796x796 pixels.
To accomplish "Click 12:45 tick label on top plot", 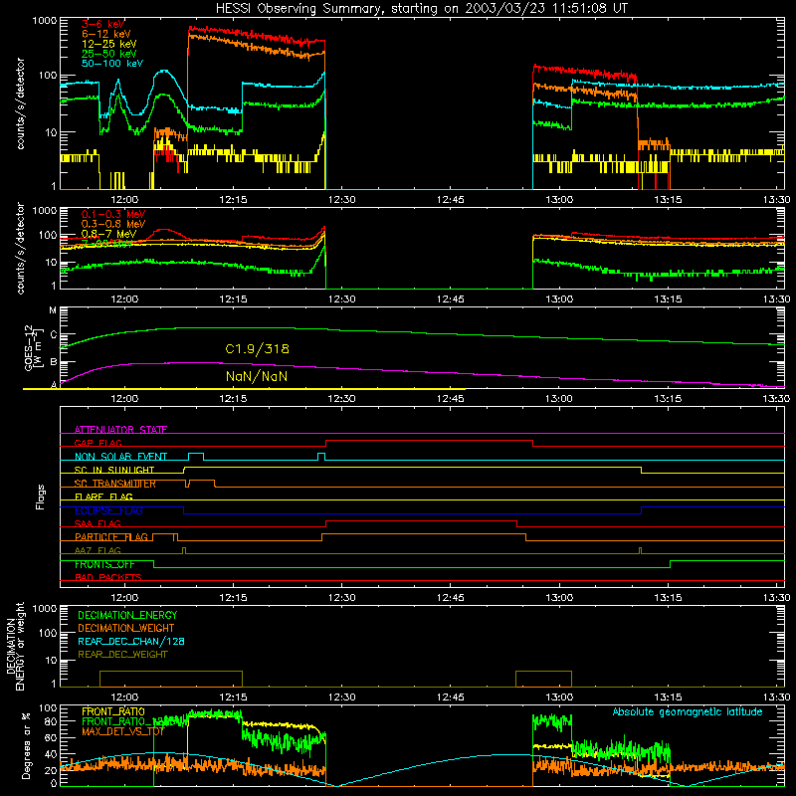I will point(451,200).
